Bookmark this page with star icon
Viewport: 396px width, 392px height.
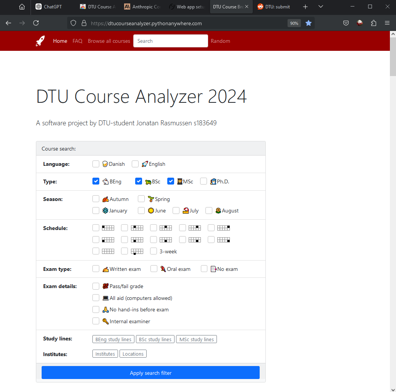(309, 23)
